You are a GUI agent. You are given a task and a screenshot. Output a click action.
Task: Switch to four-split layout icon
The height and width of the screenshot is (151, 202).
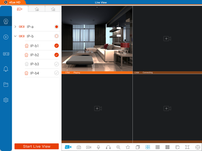(x=147, y=147)
